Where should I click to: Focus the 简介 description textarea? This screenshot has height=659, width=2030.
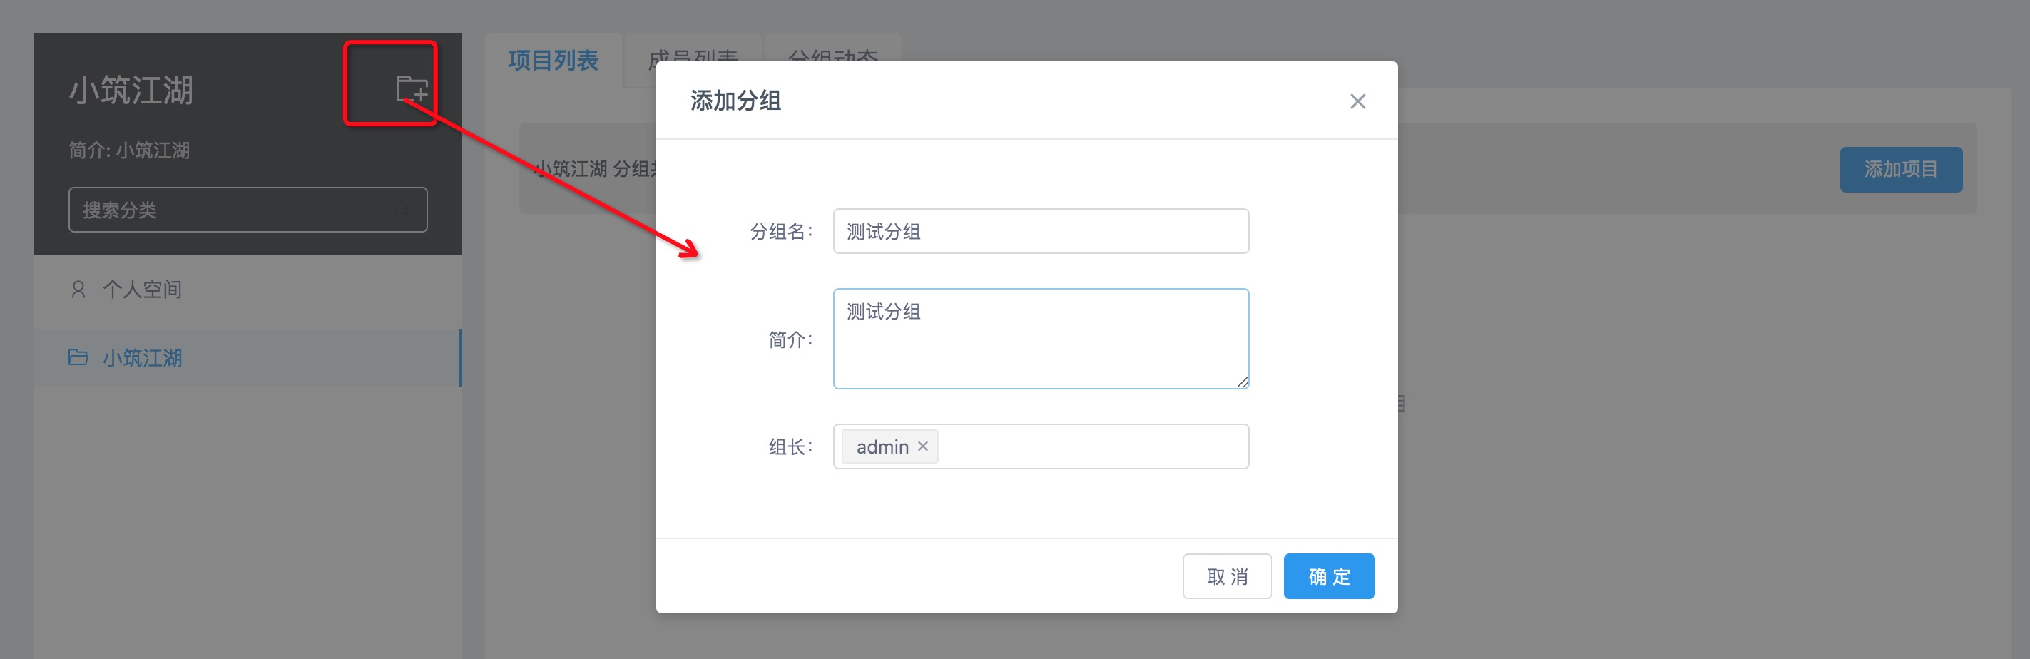(1040, 339)
